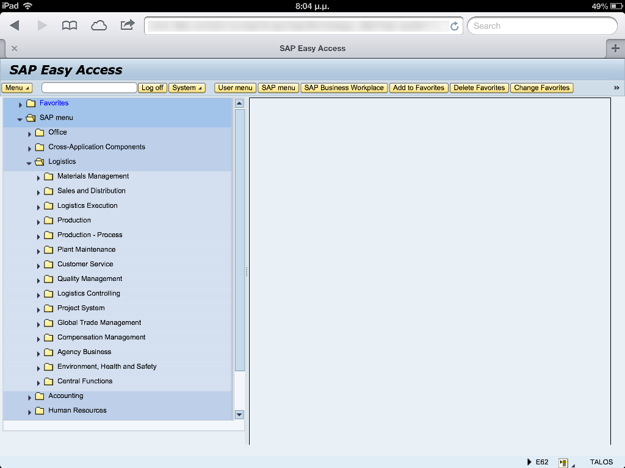625x468 pixels.
Task: Click the Agency Business folder icon
Action: [49, 352]
